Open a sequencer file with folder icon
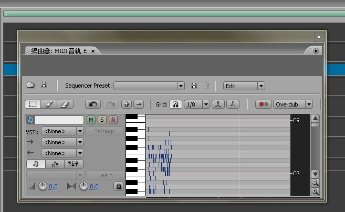This screenshot has height=212, width=345. [31, 85]
